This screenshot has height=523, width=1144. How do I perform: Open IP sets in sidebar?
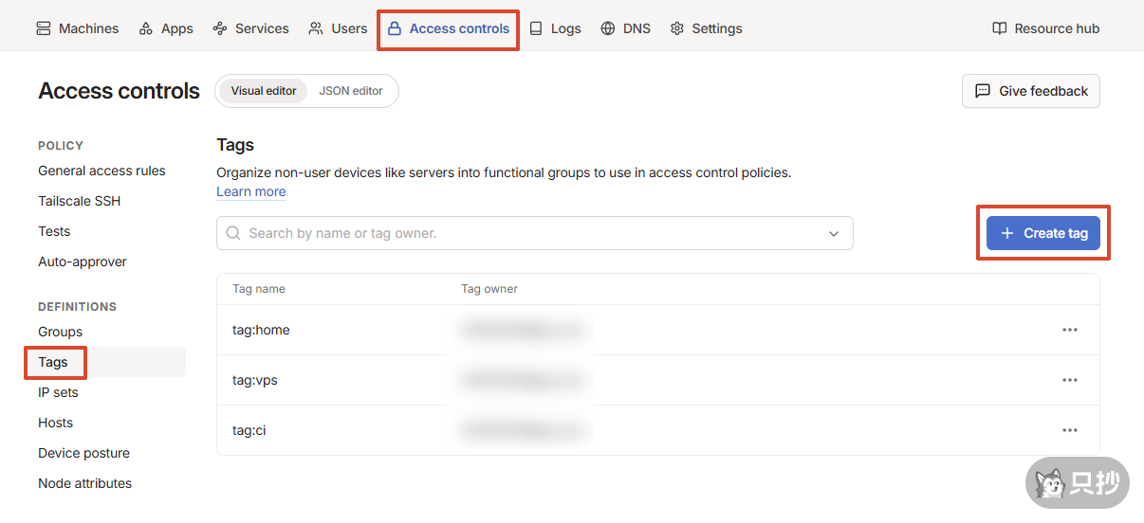[58, 392]
